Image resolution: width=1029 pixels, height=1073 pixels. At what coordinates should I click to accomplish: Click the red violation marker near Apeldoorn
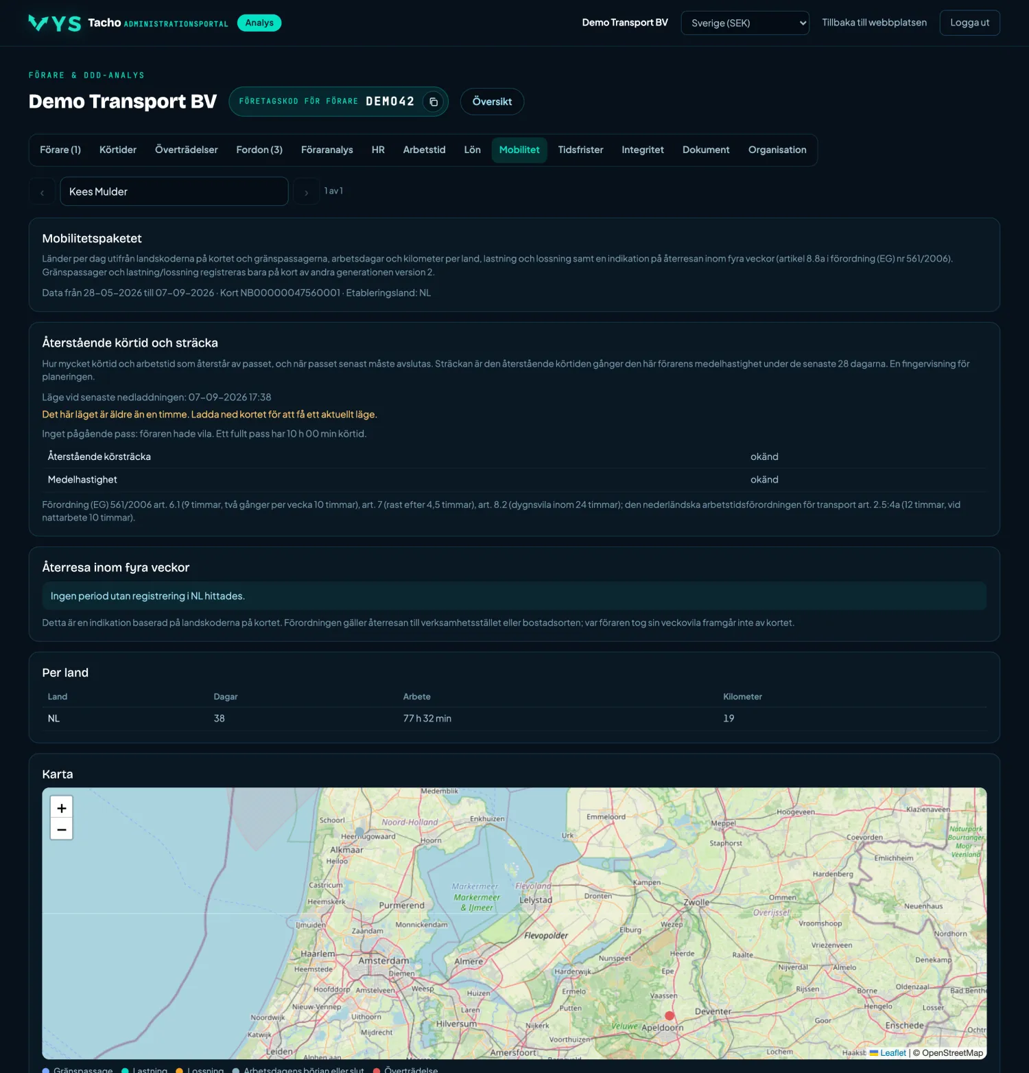(x=670, y=1015)
